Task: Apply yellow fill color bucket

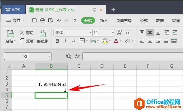Action: pos(105,41)
